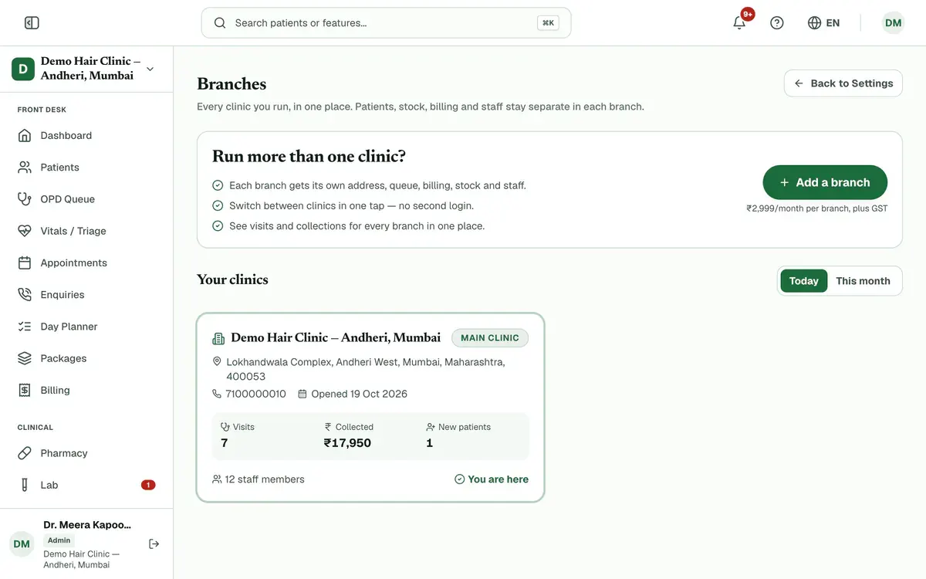Viewport: 926px width, 579px height.
Task: Click ₹2,999/month per branch pricing text
Action: point(817,208)
